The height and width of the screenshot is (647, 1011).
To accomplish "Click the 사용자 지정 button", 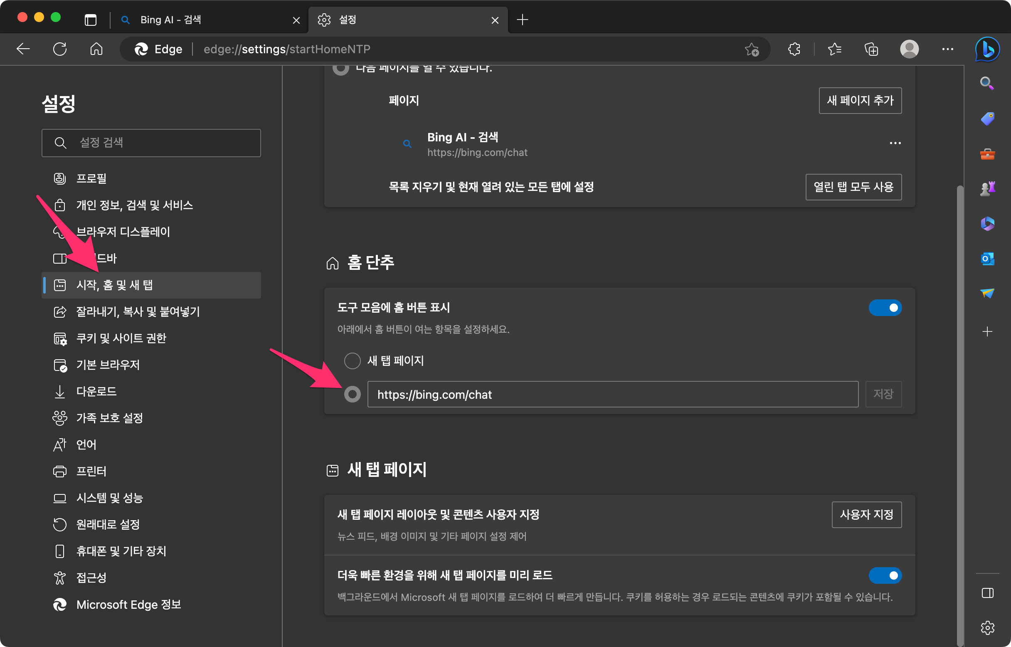I will (866, 514).
